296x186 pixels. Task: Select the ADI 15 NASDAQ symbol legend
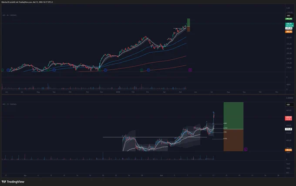point(10,104)
